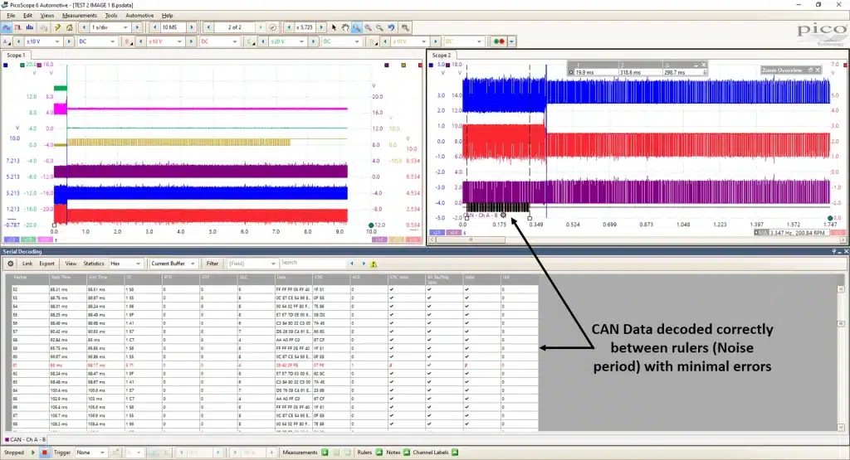Open Channel A options button
The image size is (850, 460).
tap(6, 41)
